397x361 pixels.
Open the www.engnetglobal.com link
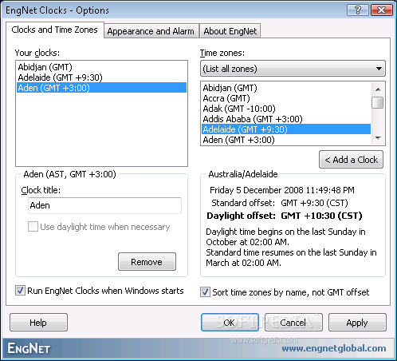point(334,348)
